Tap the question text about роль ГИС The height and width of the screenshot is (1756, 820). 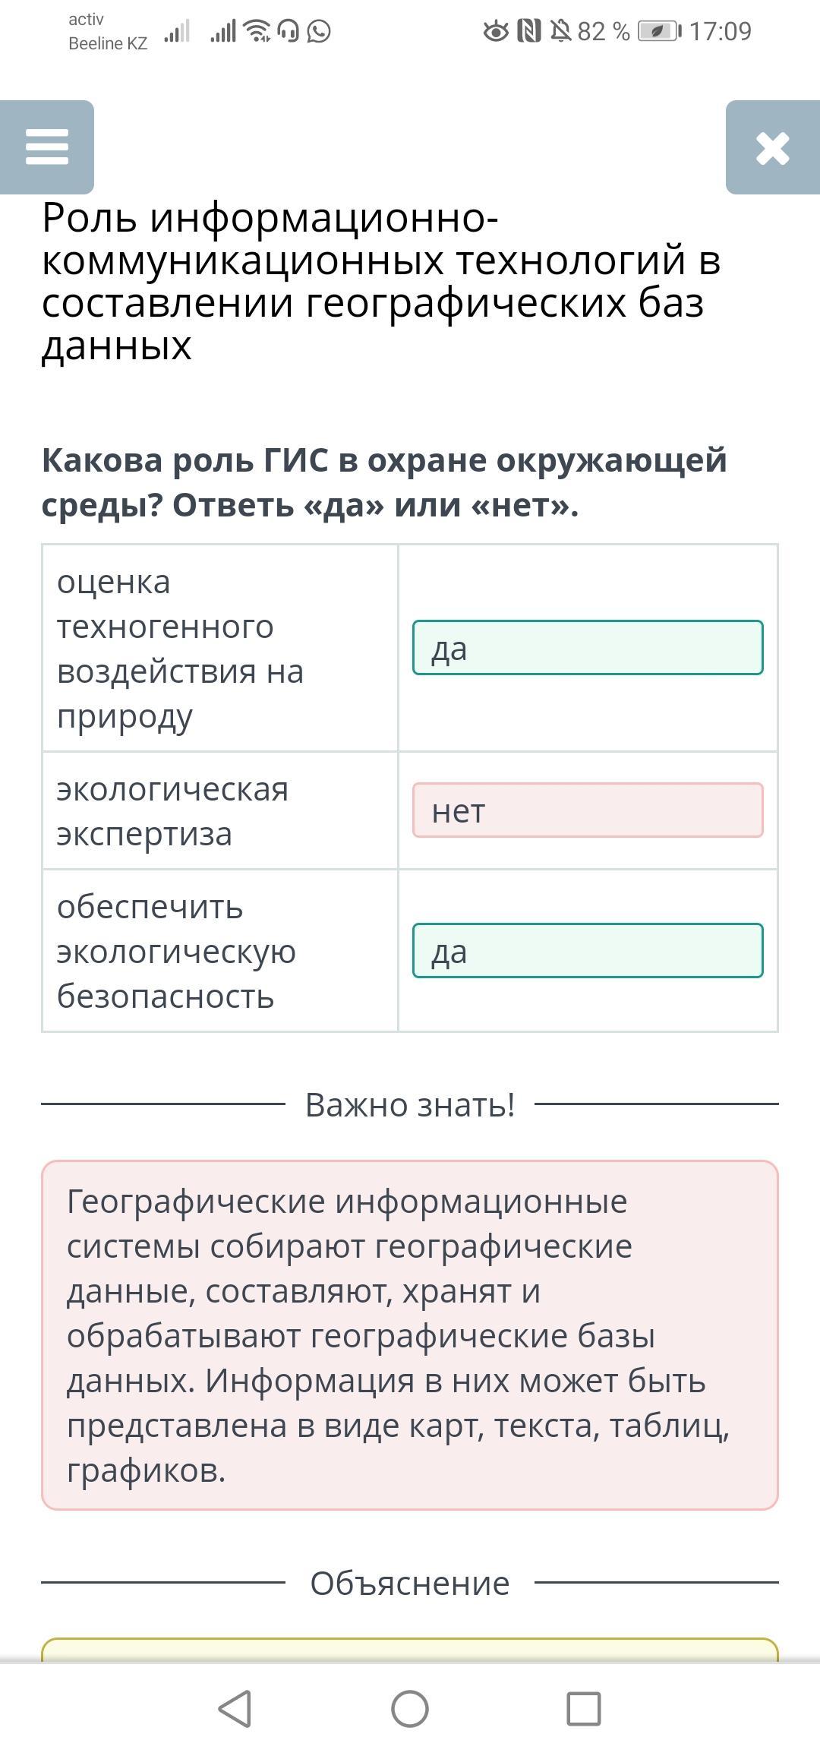tap(384, 482)
